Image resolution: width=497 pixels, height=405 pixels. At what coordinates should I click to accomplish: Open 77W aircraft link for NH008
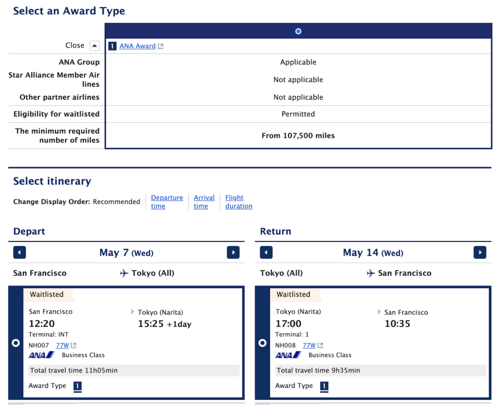(309, 345)
